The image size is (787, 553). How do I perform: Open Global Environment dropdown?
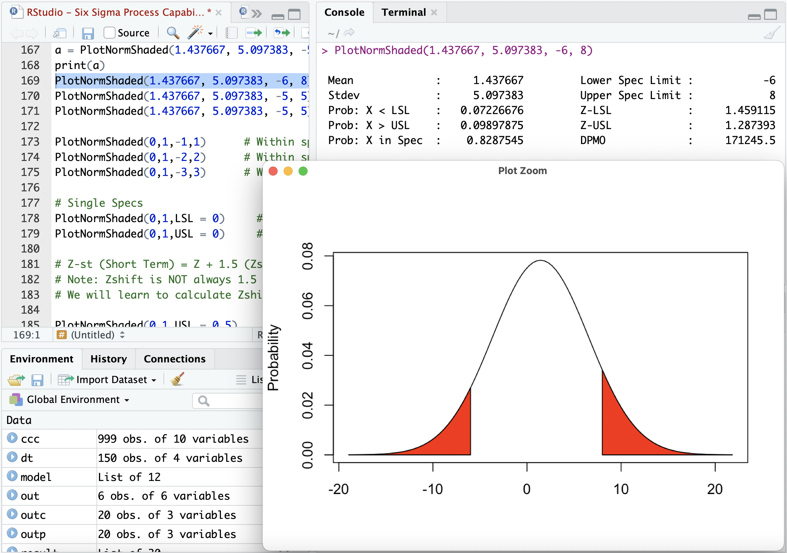[x=74, y=400]
